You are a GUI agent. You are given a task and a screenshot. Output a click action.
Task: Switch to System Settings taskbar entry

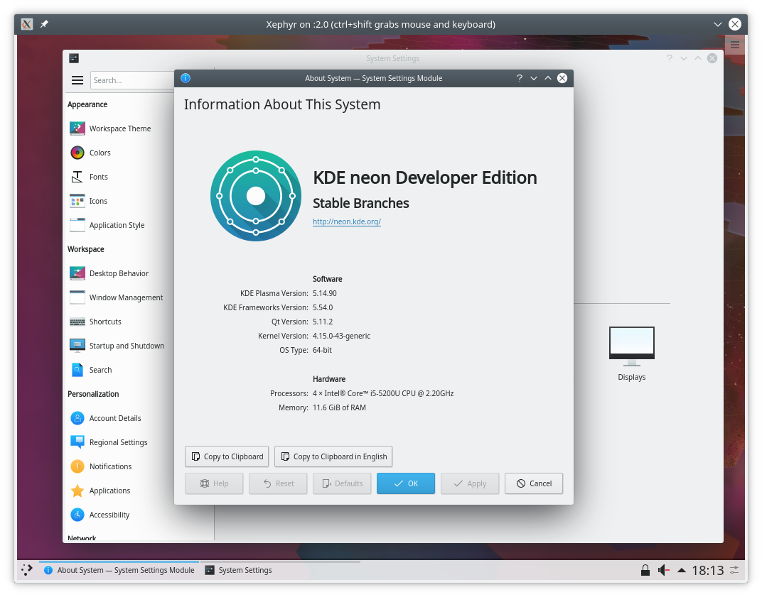tap(238, 570)
